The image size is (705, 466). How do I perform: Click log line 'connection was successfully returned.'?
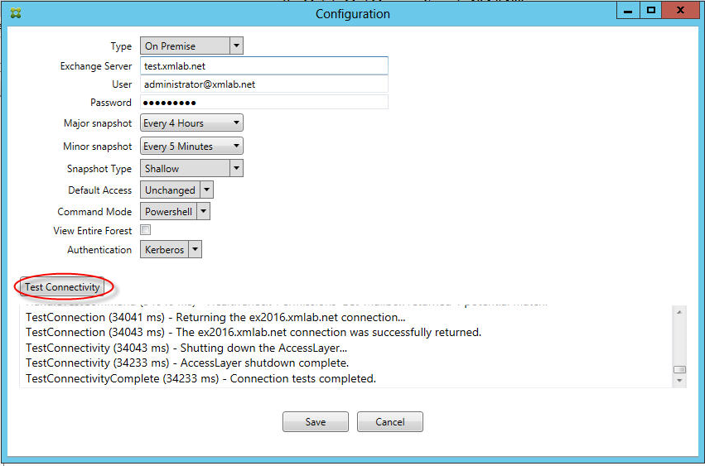click(x=254, y=333)
